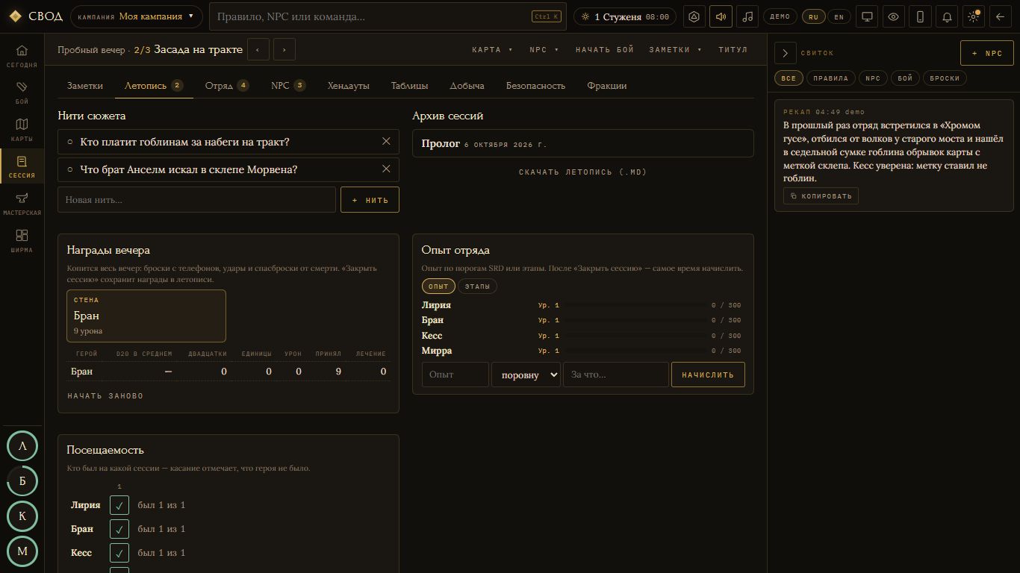Image resolution: width=1020 pixels, height=573 pixels.
Task: Go to the next scene arrow
Action: pos(284,49)
